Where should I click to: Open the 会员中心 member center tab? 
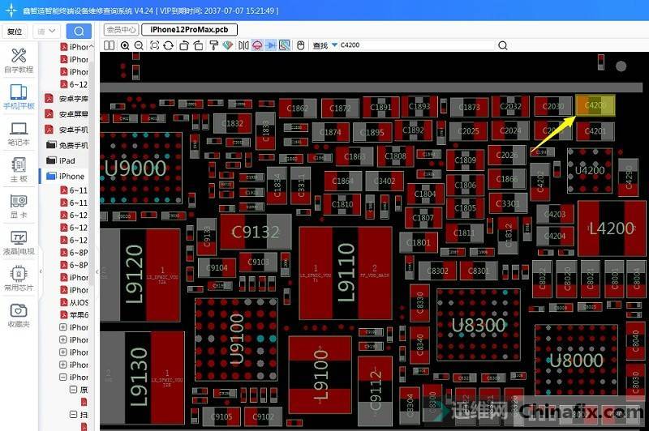click(121, 29)
